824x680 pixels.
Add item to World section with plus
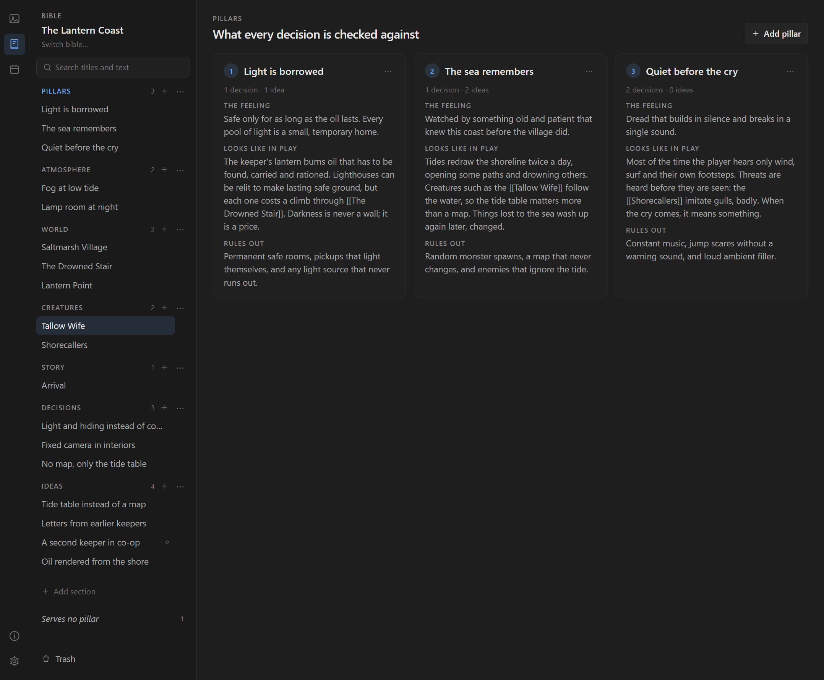[x=164, y=229]
